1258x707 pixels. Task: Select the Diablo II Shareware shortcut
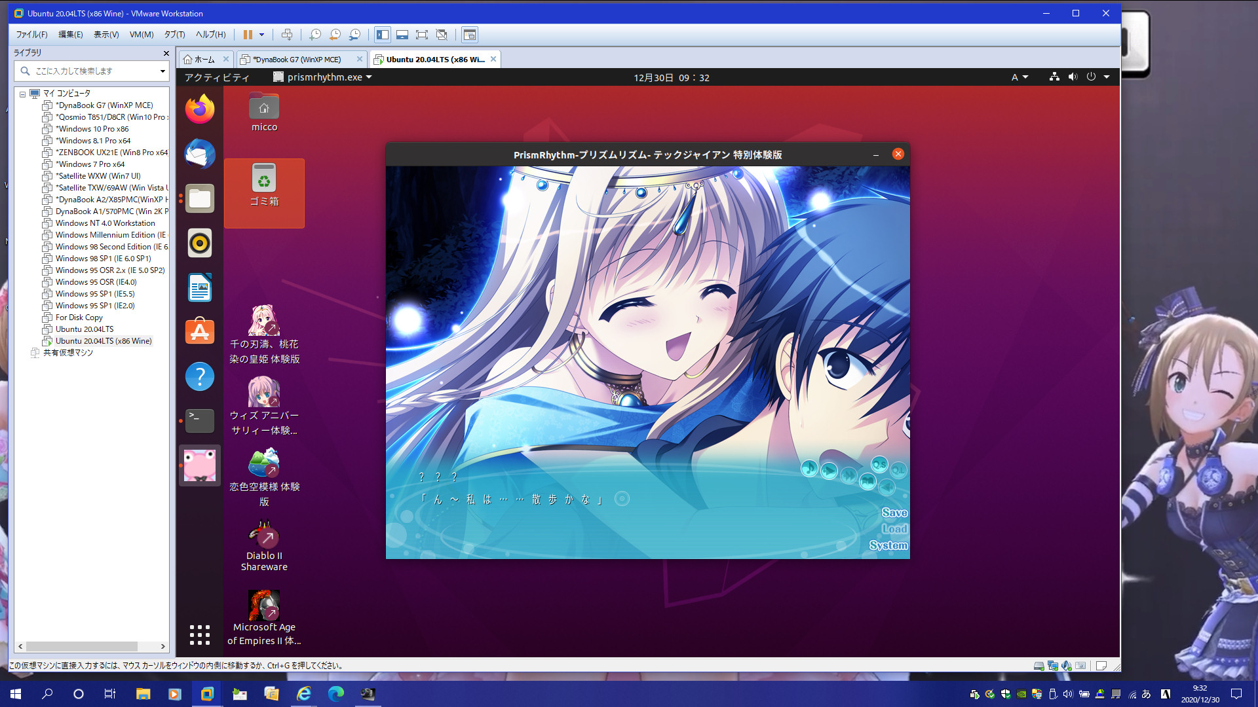pos(264,547)
